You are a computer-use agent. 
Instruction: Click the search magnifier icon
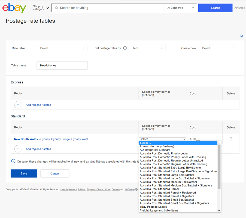[x=56, y=8]
